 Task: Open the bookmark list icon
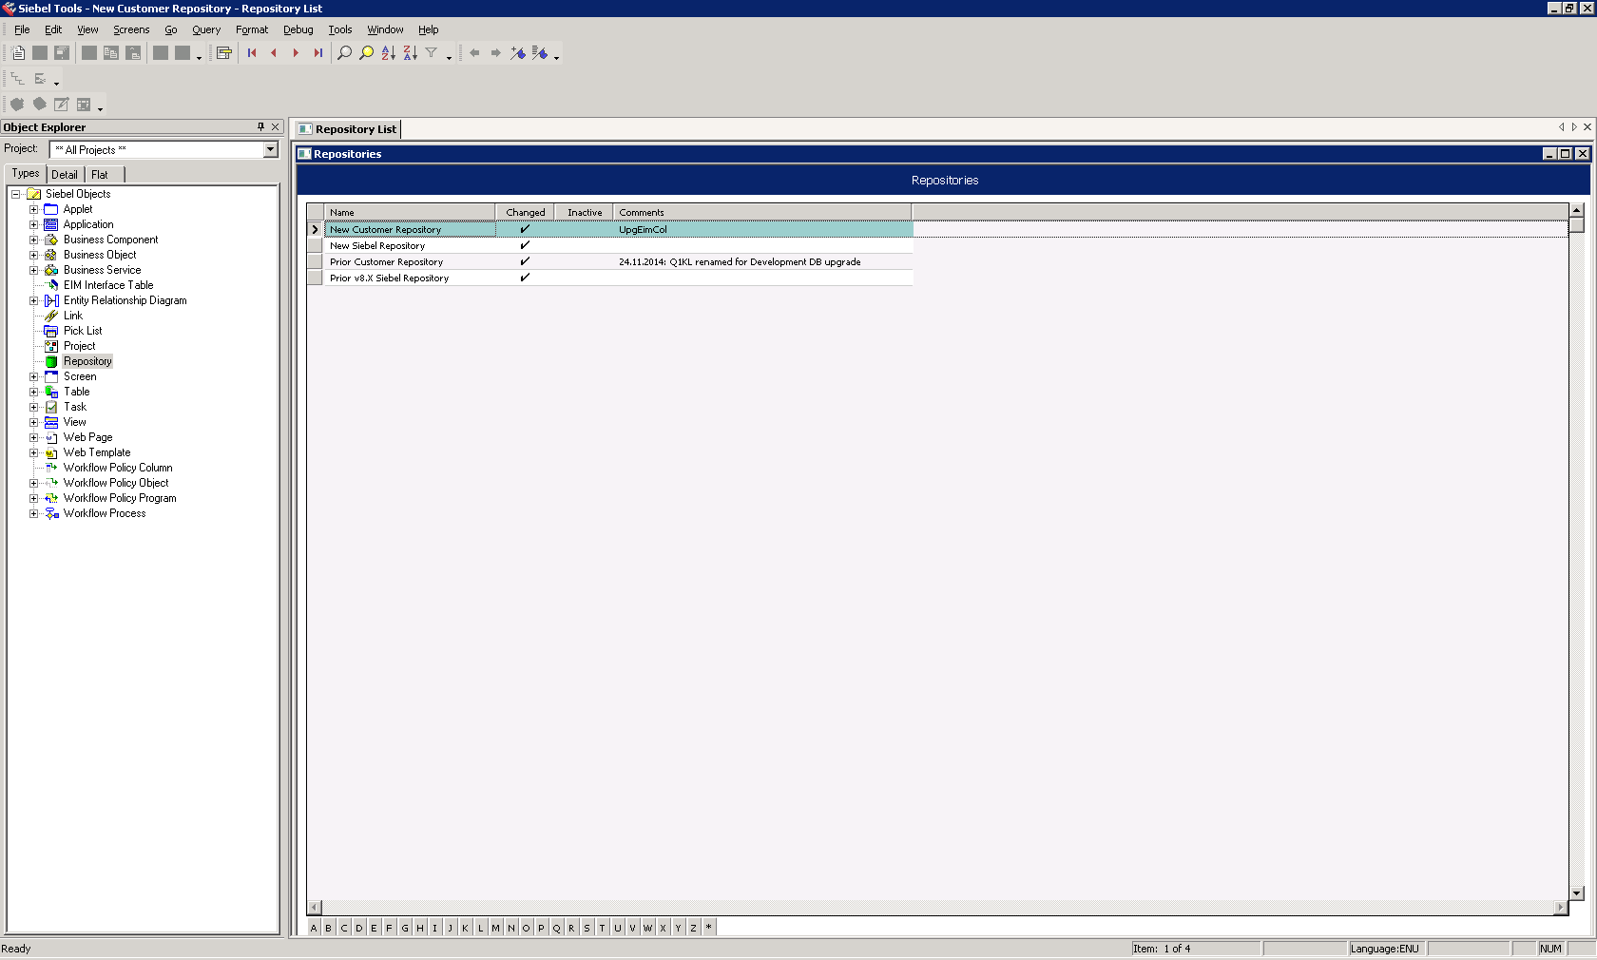click(540, 53)
